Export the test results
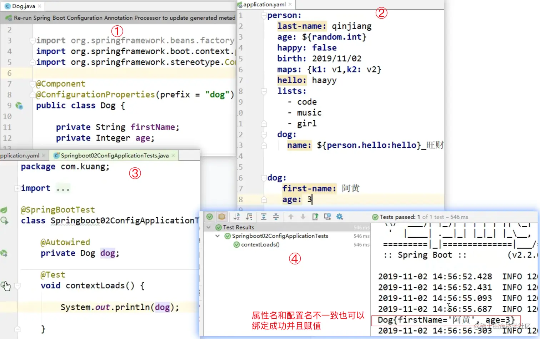Image resolution: width=540 pixels, height=339 pixels. (315, 217)
